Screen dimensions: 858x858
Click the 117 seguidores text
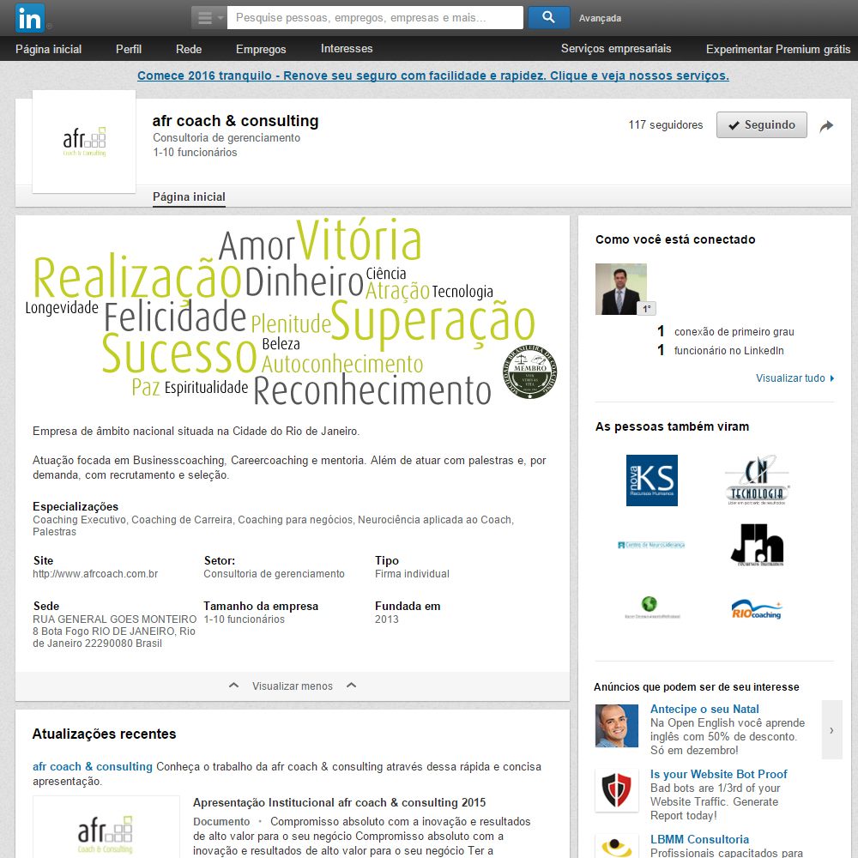666,124
